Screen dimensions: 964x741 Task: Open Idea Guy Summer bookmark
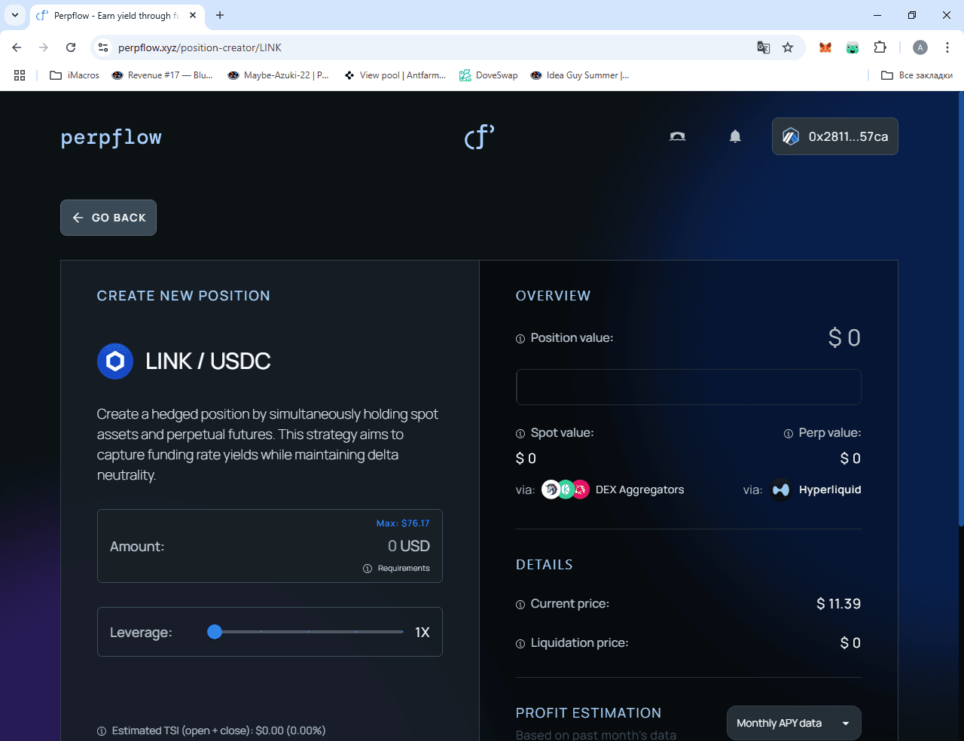click(580, 75)
